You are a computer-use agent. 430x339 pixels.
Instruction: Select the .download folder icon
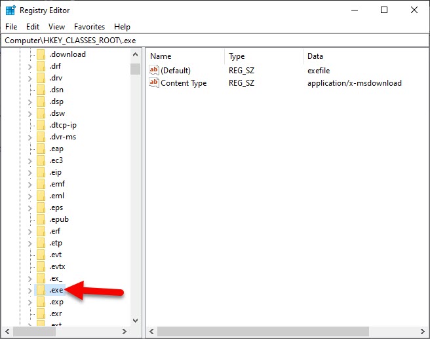[x=41, y=54]
